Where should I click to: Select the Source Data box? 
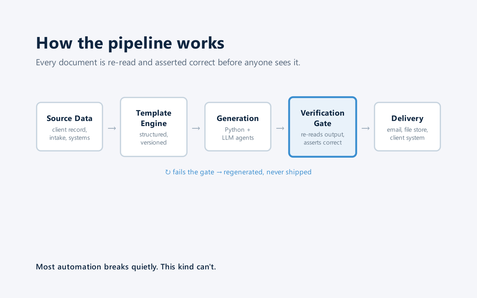69,127
